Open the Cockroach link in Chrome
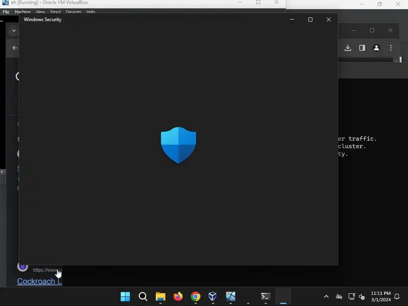 (39, 281)
